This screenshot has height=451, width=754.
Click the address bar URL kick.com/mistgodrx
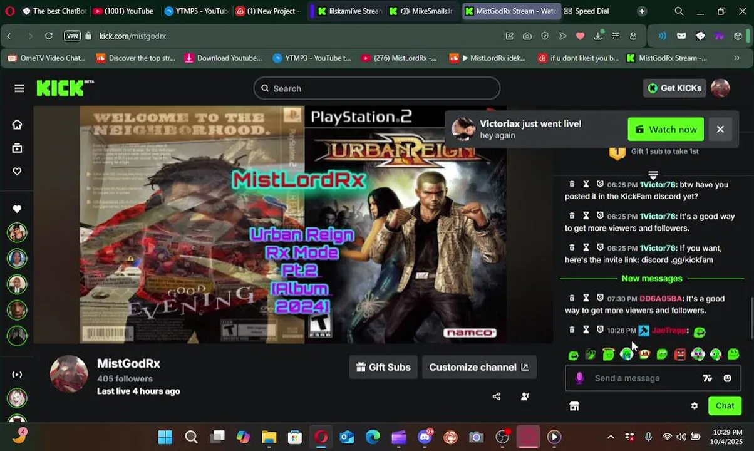(133, 36)
